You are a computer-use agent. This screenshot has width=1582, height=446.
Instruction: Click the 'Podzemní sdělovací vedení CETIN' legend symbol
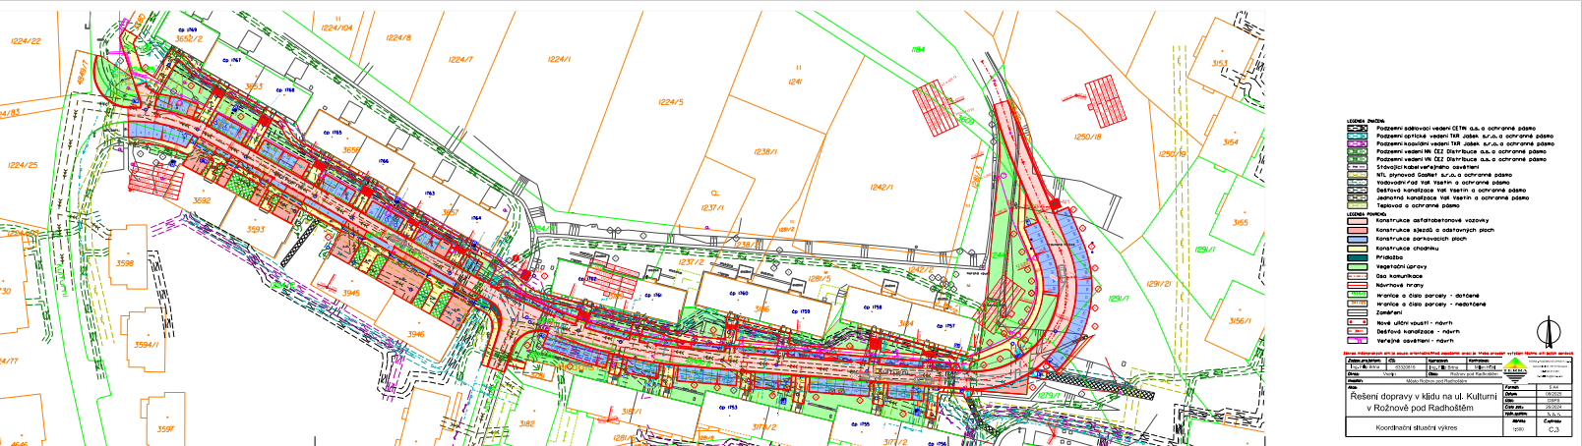click(x=1357, y=128)
